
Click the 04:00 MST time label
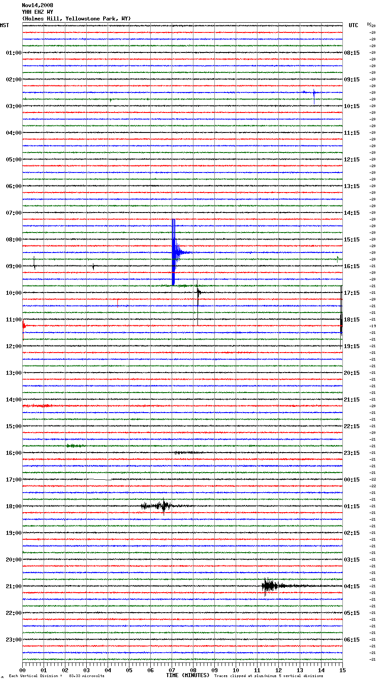pyautogui.click(x=14, y=133)
